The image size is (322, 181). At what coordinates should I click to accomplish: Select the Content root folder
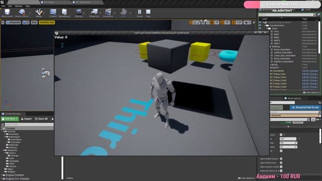click(x=27, y=129)
